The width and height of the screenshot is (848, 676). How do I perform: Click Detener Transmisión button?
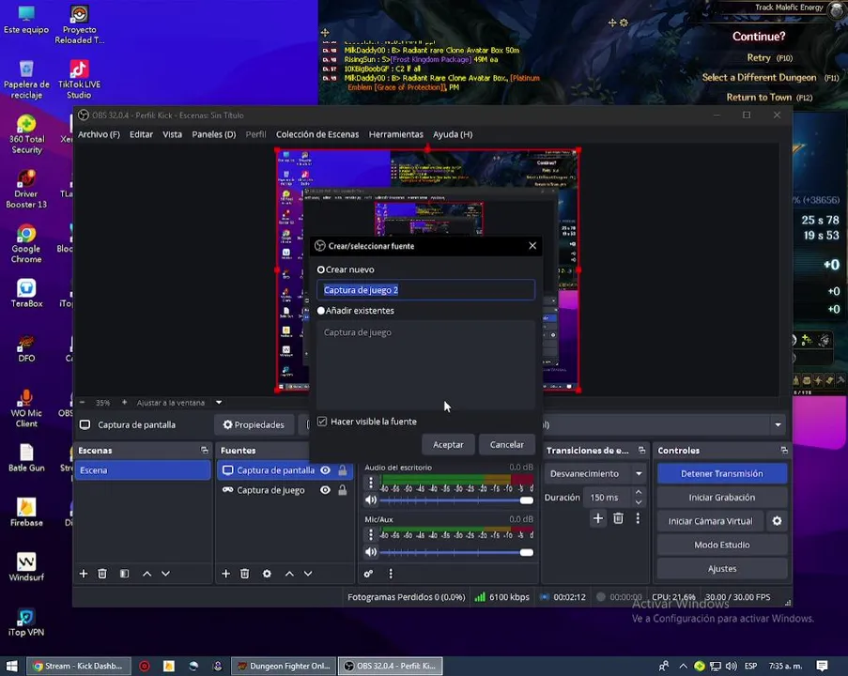coord(722,473)
